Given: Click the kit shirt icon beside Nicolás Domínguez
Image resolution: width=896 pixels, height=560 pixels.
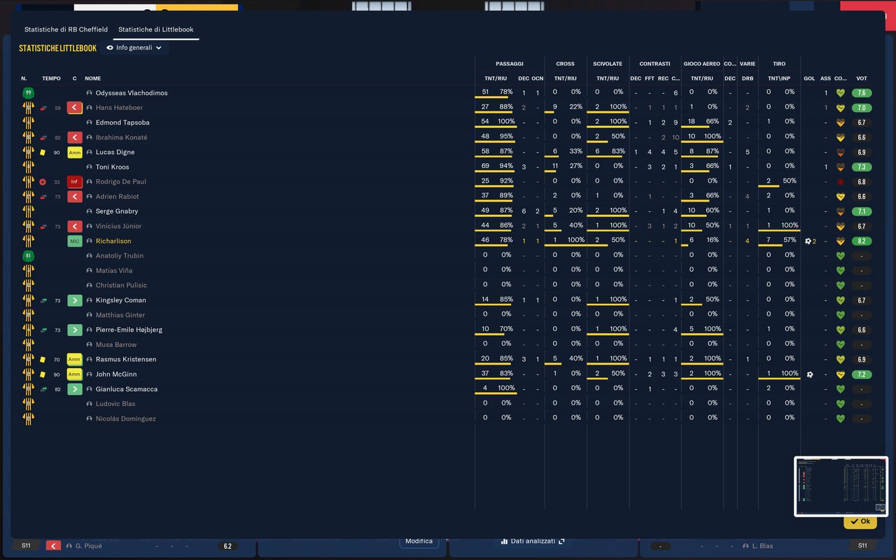Looking at the screenshot, I should coord(28,419).
